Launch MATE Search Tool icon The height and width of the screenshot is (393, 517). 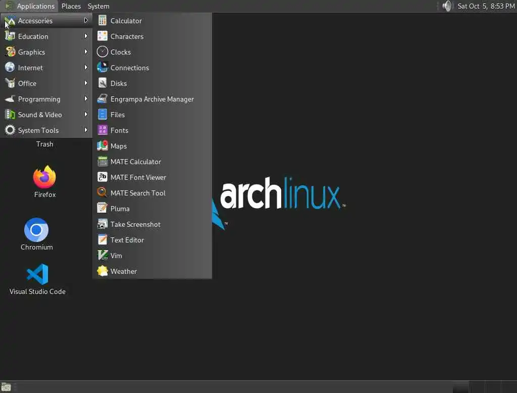pyautogui.click(x=102, y=192)
